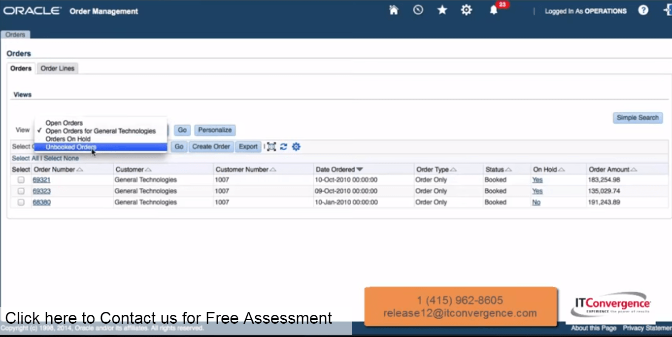Sort by Customer Number column

(245, 169)
